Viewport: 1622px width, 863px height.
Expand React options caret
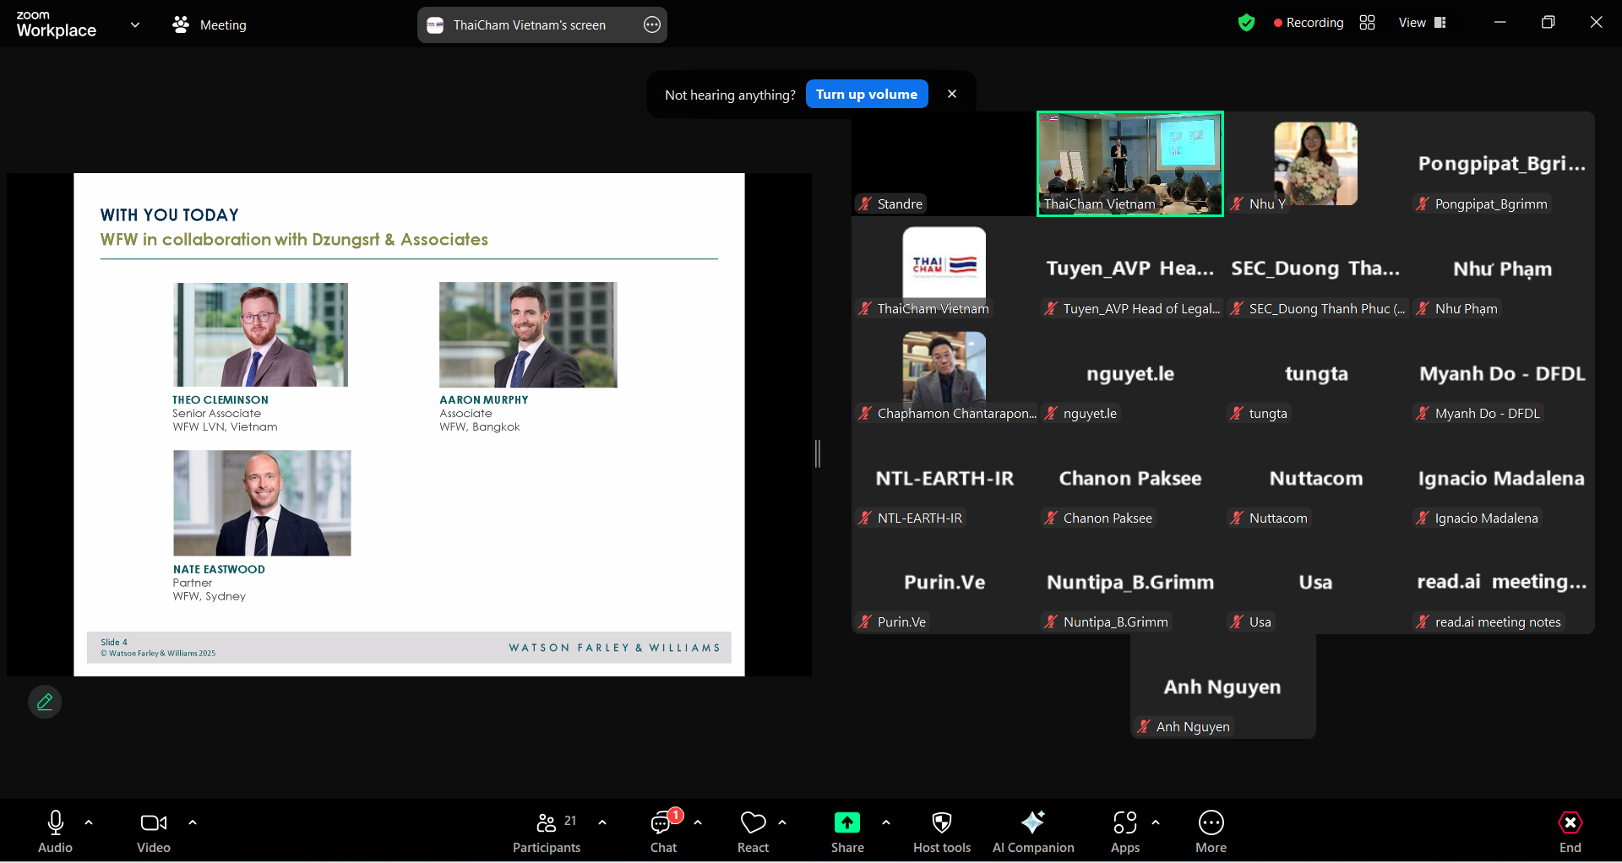pyautogui.click(x=782, y=822)
